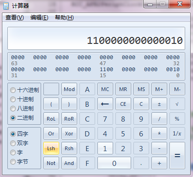Click the Rsh shift-right button
The image size is (193, 177).
[69, 148]
